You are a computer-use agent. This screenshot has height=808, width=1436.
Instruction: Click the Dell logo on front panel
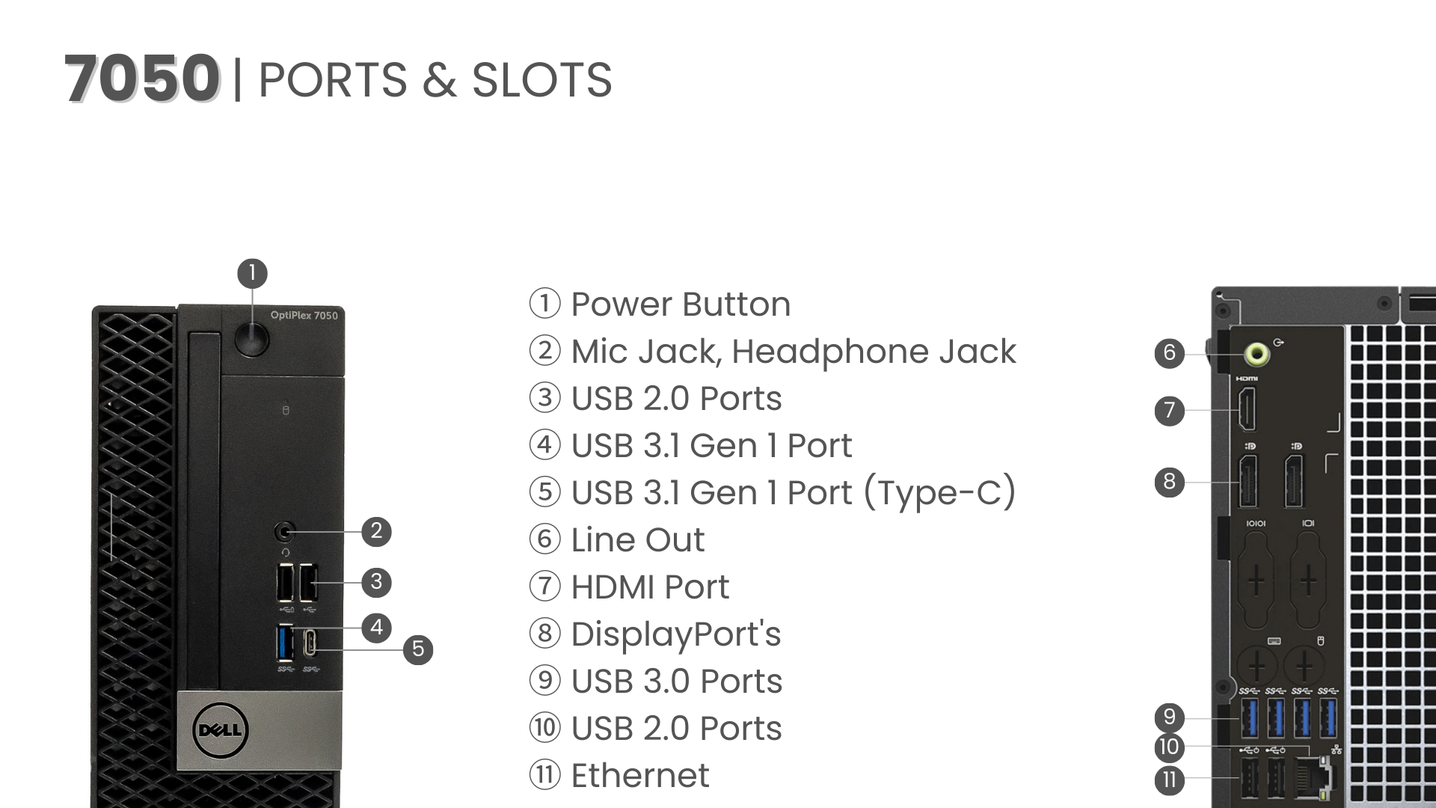(x=221, y=729)
